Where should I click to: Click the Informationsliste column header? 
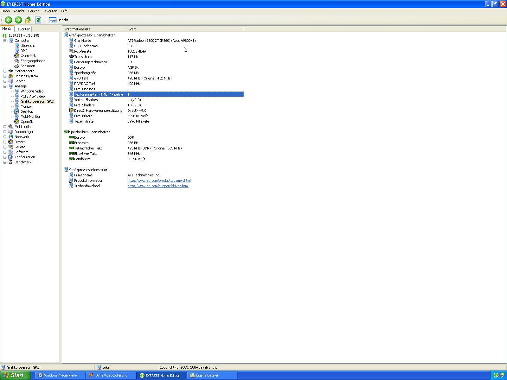94,29
